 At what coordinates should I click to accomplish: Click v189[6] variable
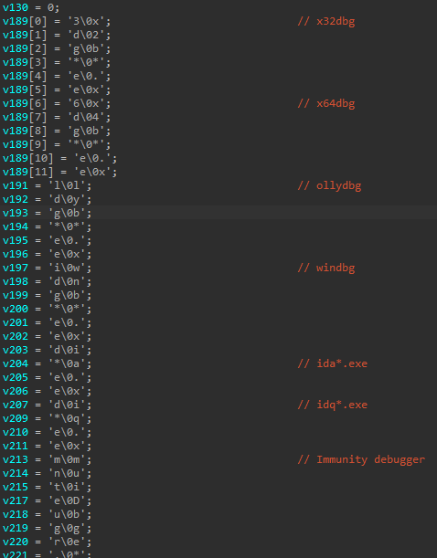(x=25, y=103)
